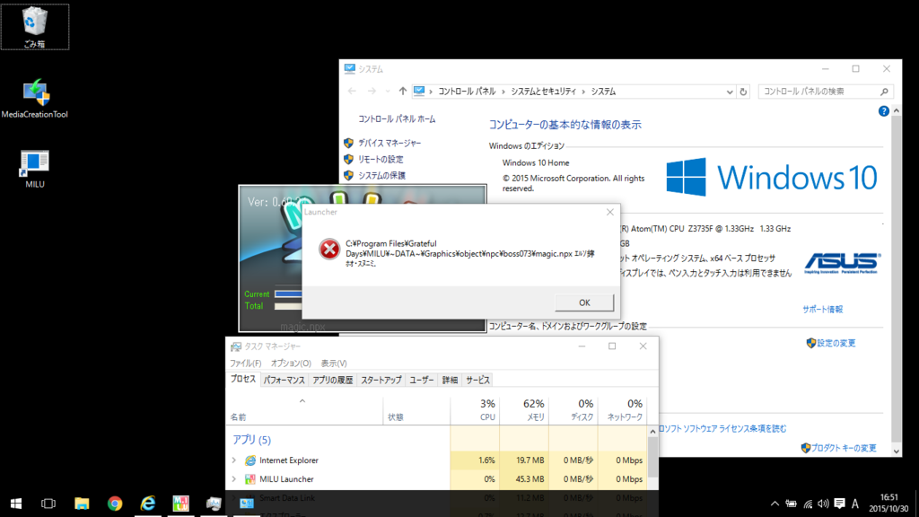
Task: Switch to the パフォーマンス tab
Action: [284, 381]
